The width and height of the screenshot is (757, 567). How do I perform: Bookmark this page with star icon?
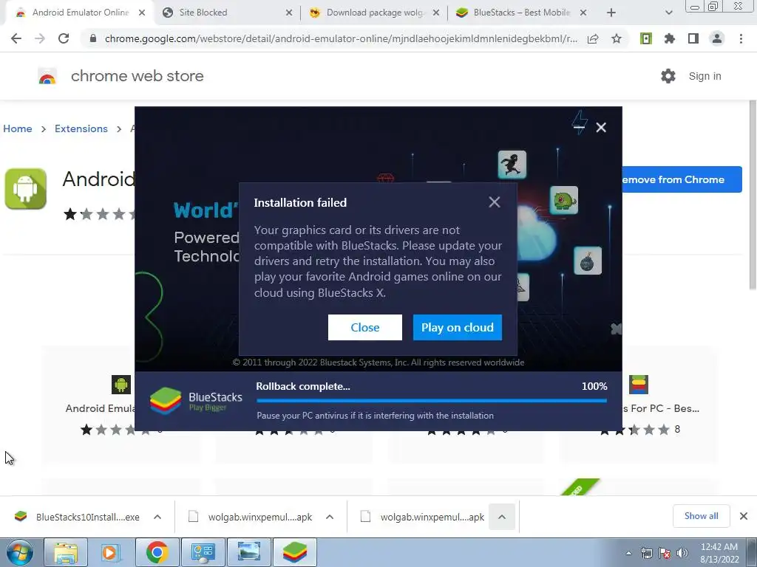click(x=617, y=38)
